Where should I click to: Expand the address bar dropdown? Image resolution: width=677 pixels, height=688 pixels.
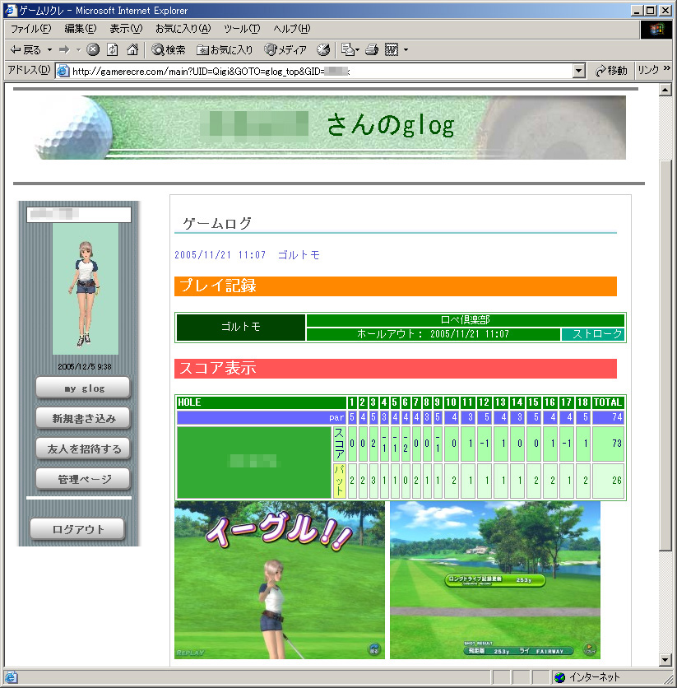[x=579, y=71]
